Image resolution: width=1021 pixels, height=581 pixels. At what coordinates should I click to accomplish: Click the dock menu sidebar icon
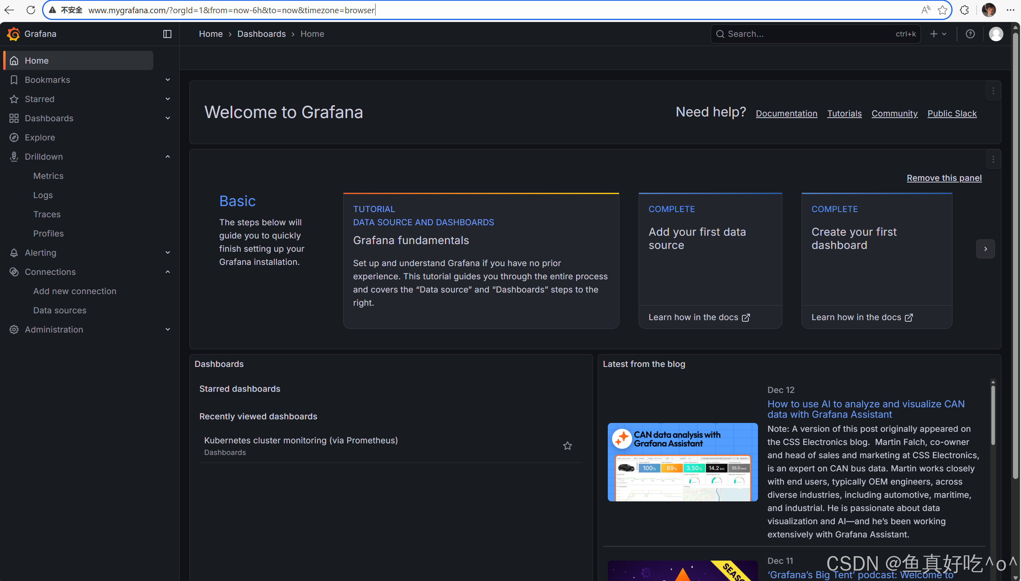tap(167, 34)
